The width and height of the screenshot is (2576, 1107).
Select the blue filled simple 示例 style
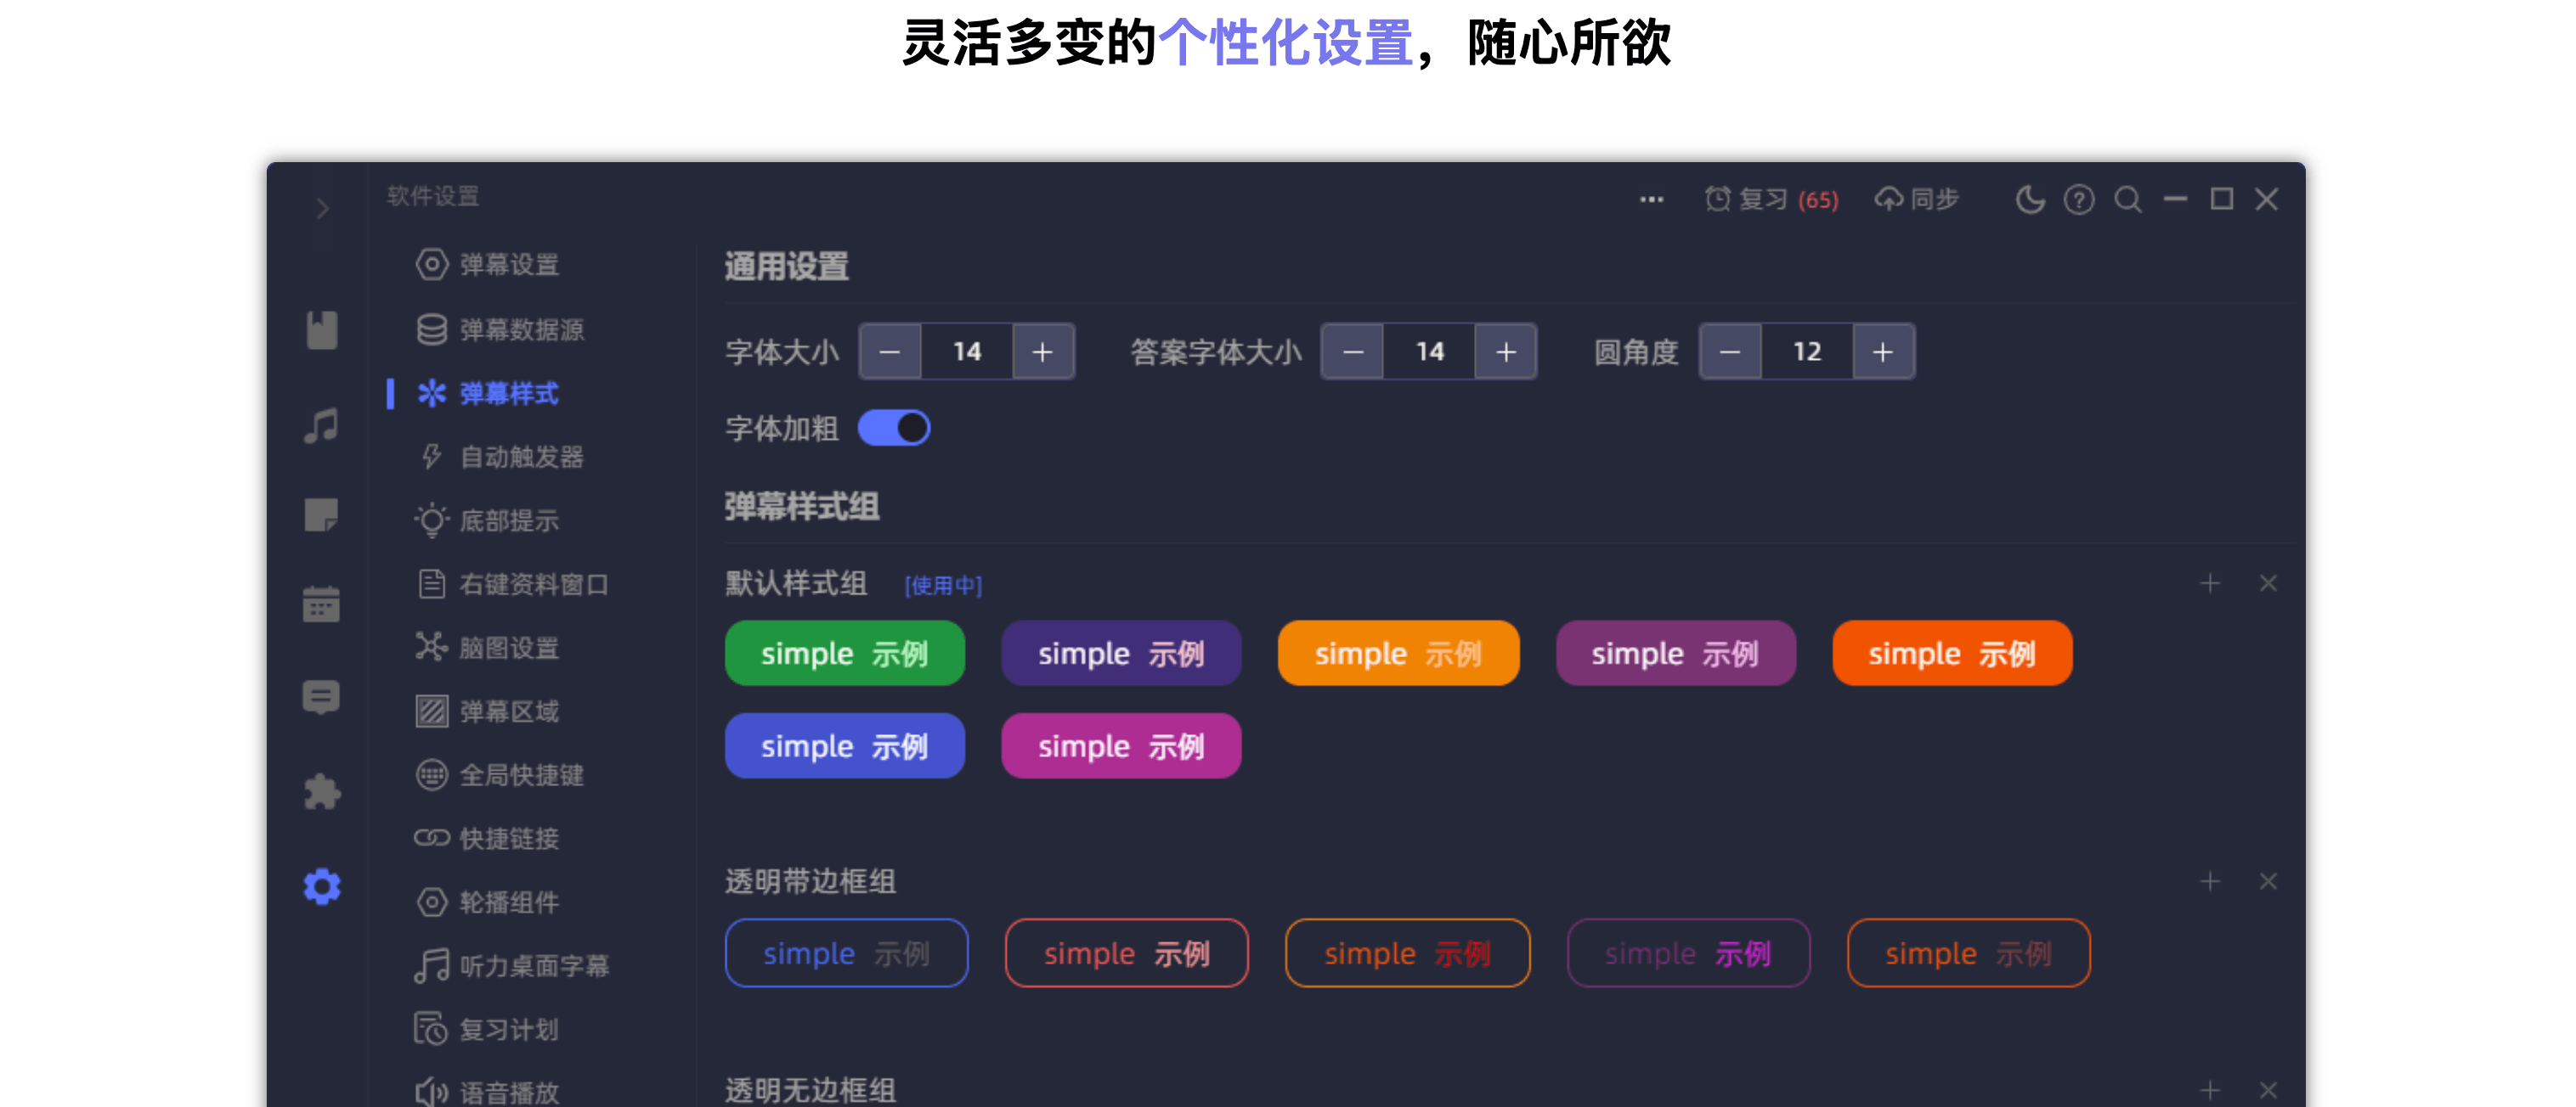coord(845,746)
